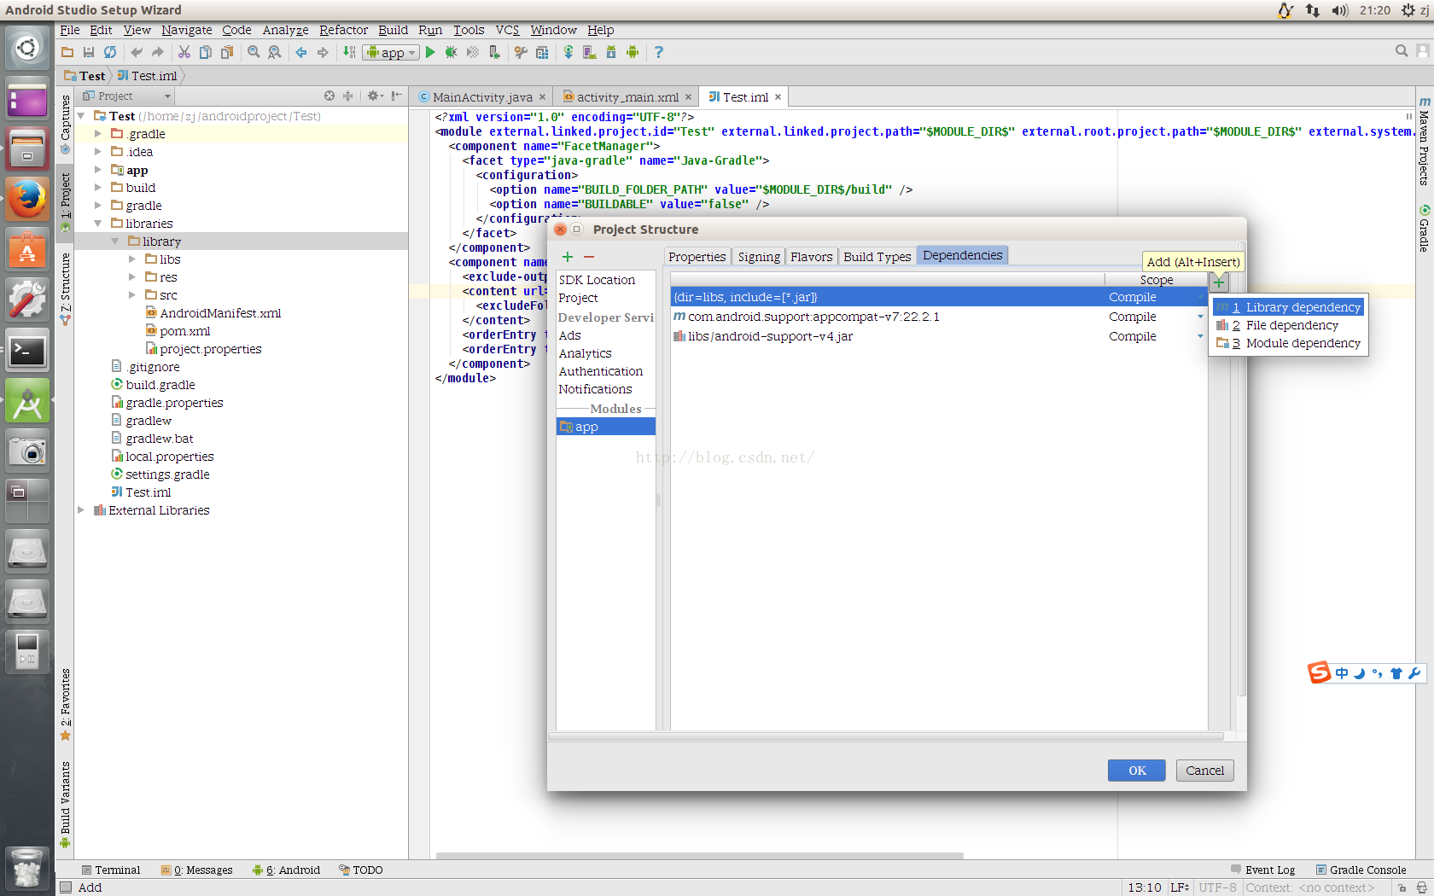1434x896 pixels.
Task: Open Project Structure toolbar icon
Action: (542, 52)
